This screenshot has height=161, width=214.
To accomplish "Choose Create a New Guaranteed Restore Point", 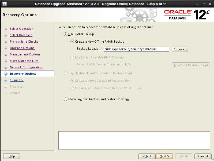I will coord(72,81).
